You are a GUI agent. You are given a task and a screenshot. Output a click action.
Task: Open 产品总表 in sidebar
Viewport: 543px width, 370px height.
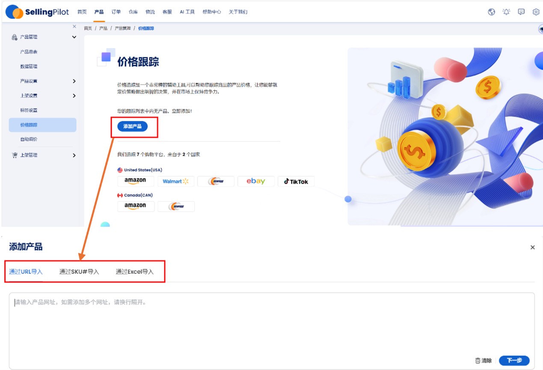(29, 52)
